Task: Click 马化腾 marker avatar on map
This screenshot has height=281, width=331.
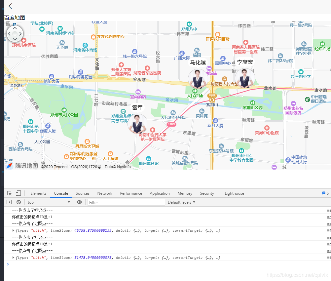Action: point(198,79)
